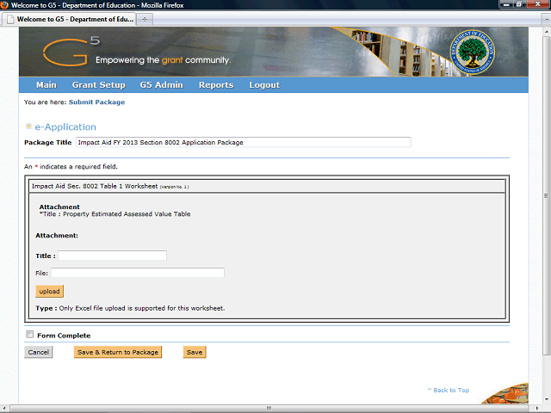Screen dimensions: 551x413
Task: Click the Firefox icon in title bar
Action: pos(4,5)
